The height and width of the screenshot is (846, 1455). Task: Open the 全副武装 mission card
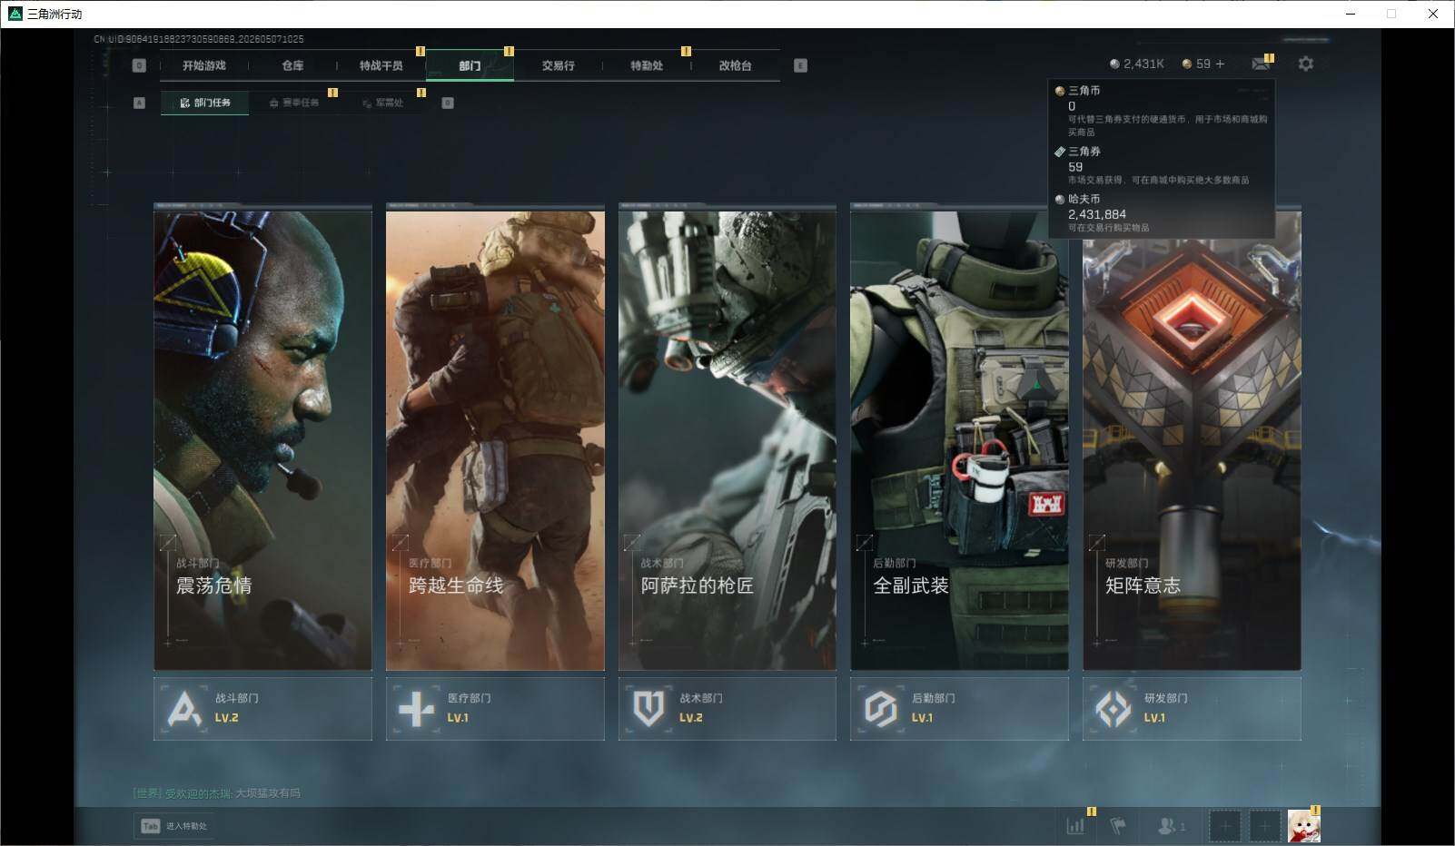coord(959,438)
